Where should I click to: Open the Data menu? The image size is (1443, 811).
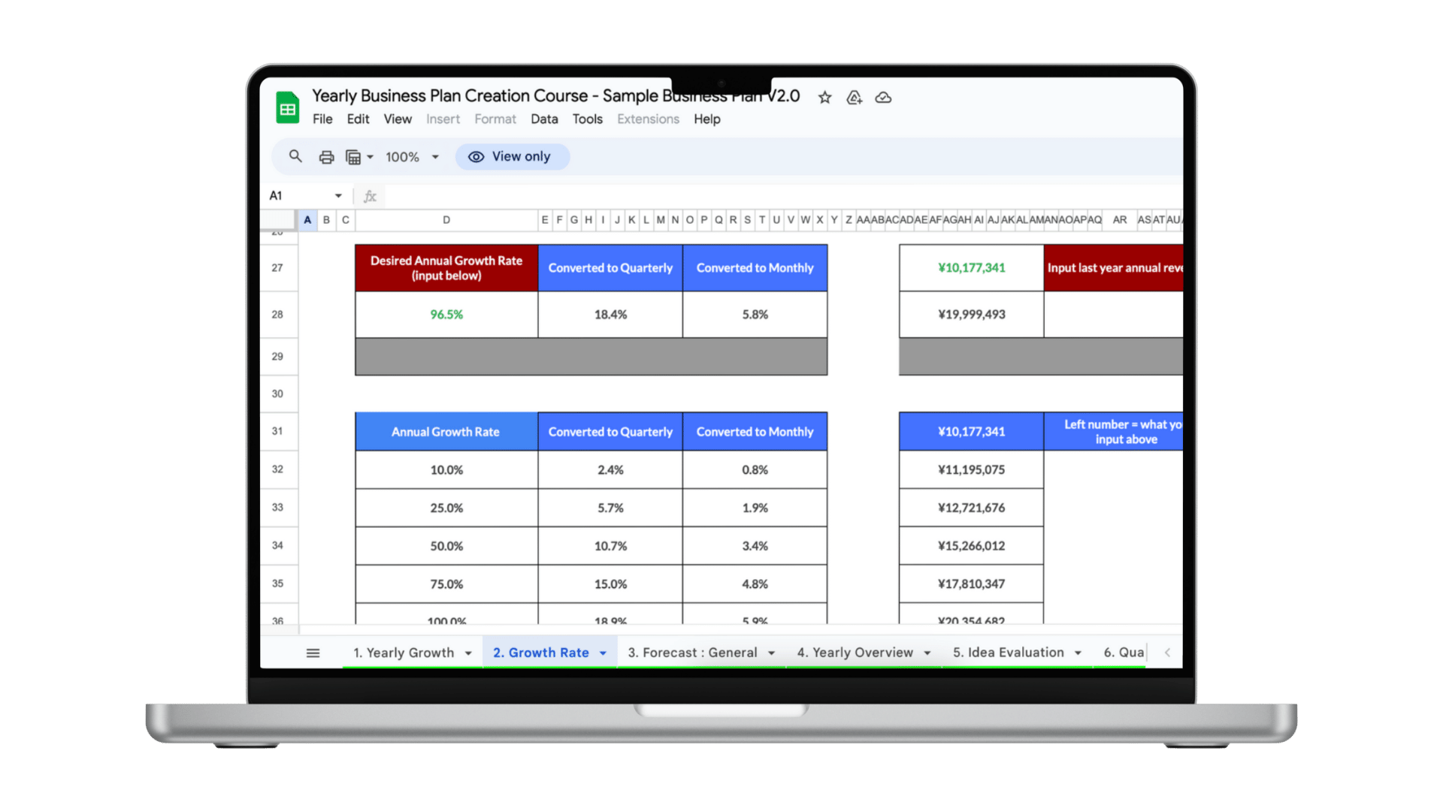point(543,119)
